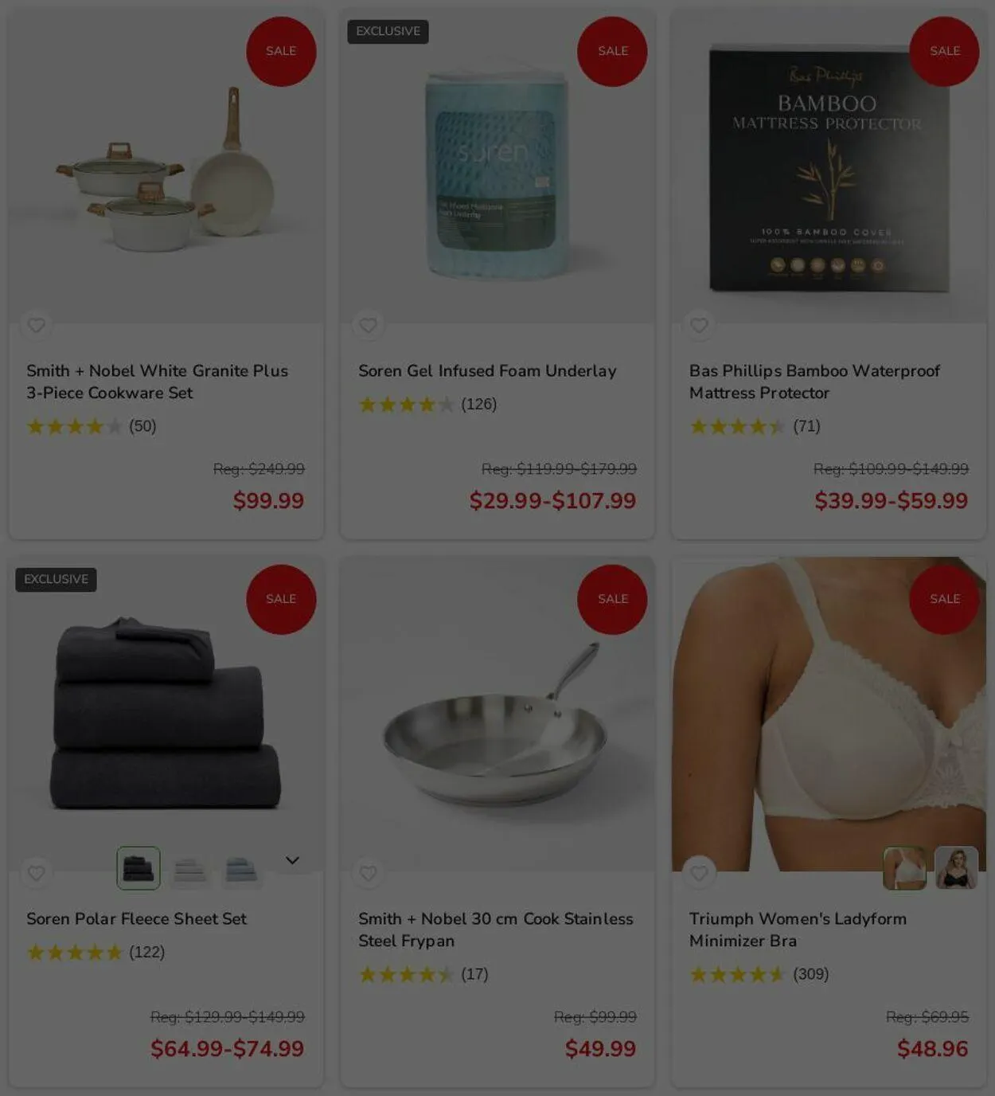The width and height of the screenshot is (995, 1096).
Task: Open Triumph Women's Ladyform Minimizer Bra link
Action: [x=798, y=930]
